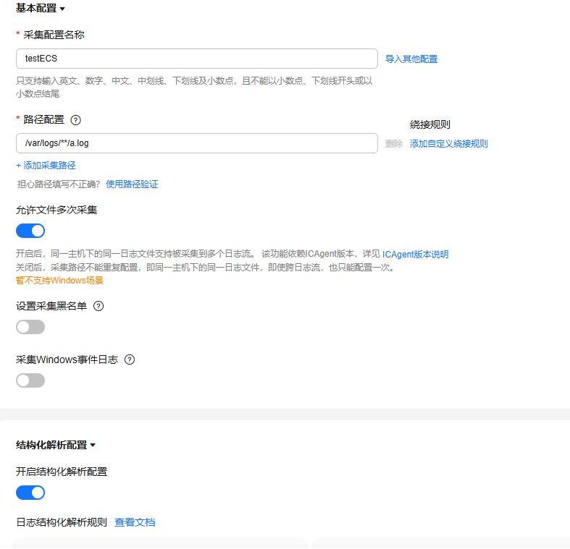Enable the 设置采集黑名单 switch

point(30,327)
